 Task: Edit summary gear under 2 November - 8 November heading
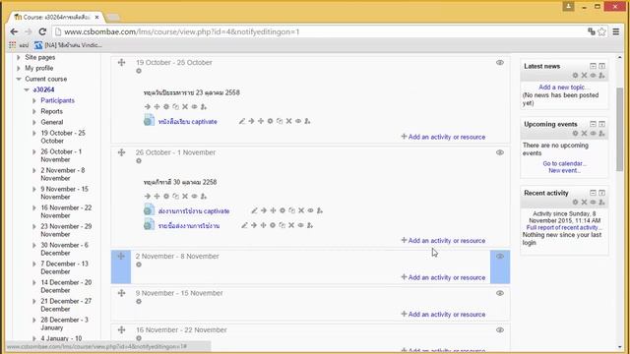click(139, 265)
